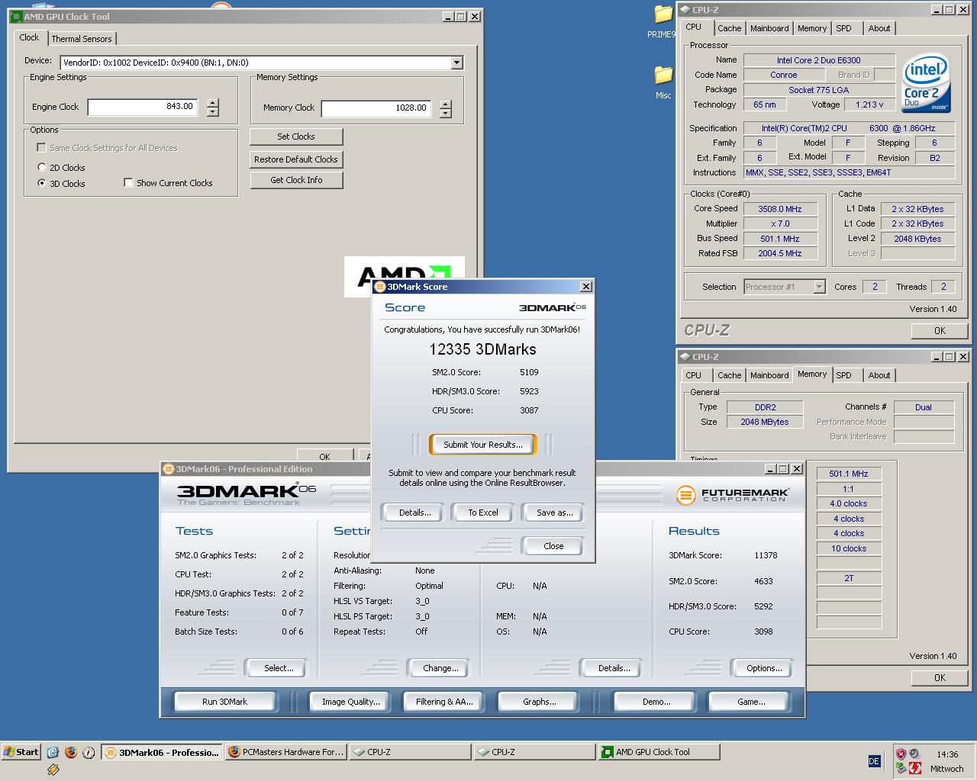Decrease Engine Clock with down arrow

[x=213, y=112]
